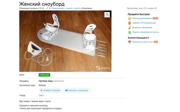This screenshot has height=112, width=180.
Task: Click the Написать сообщение button
Action: click(x=77, y=90)
